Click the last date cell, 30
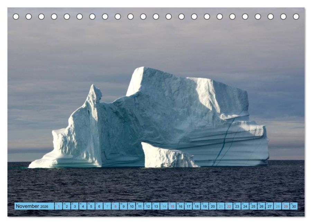312x224 pixels. click(x=294, y=206)
